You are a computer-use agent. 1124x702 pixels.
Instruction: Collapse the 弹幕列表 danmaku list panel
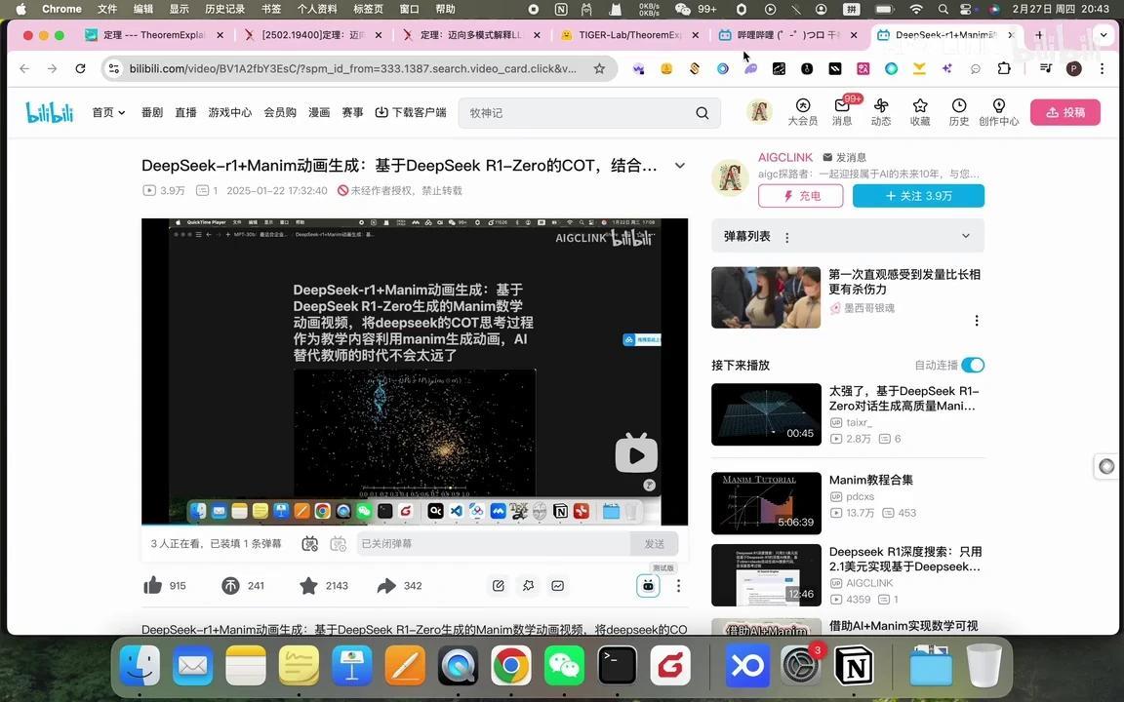tap(965, 235)
